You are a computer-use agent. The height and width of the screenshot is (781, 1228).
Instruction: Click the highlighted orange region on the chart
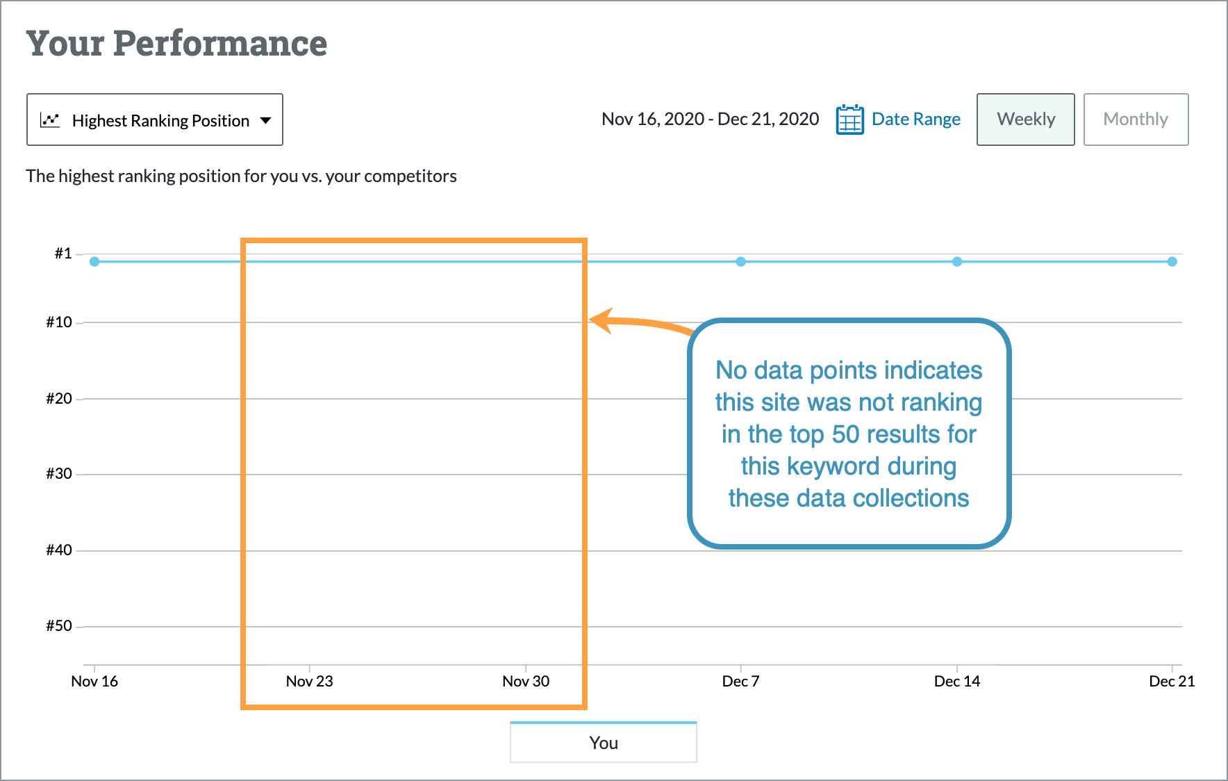click(413, 472)
